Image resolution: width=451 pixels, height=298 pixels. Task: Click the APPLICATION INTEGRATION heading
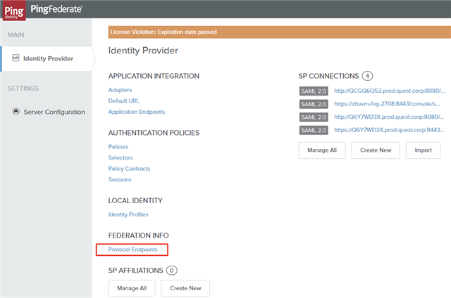tap(154, 76)
